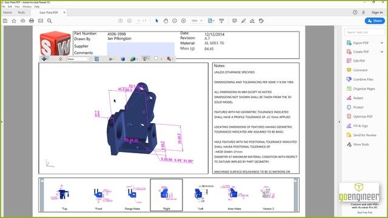Click the stamp tool icon
Image resolution: width=388 pixels, height=218 pixels.
point(261,21)
